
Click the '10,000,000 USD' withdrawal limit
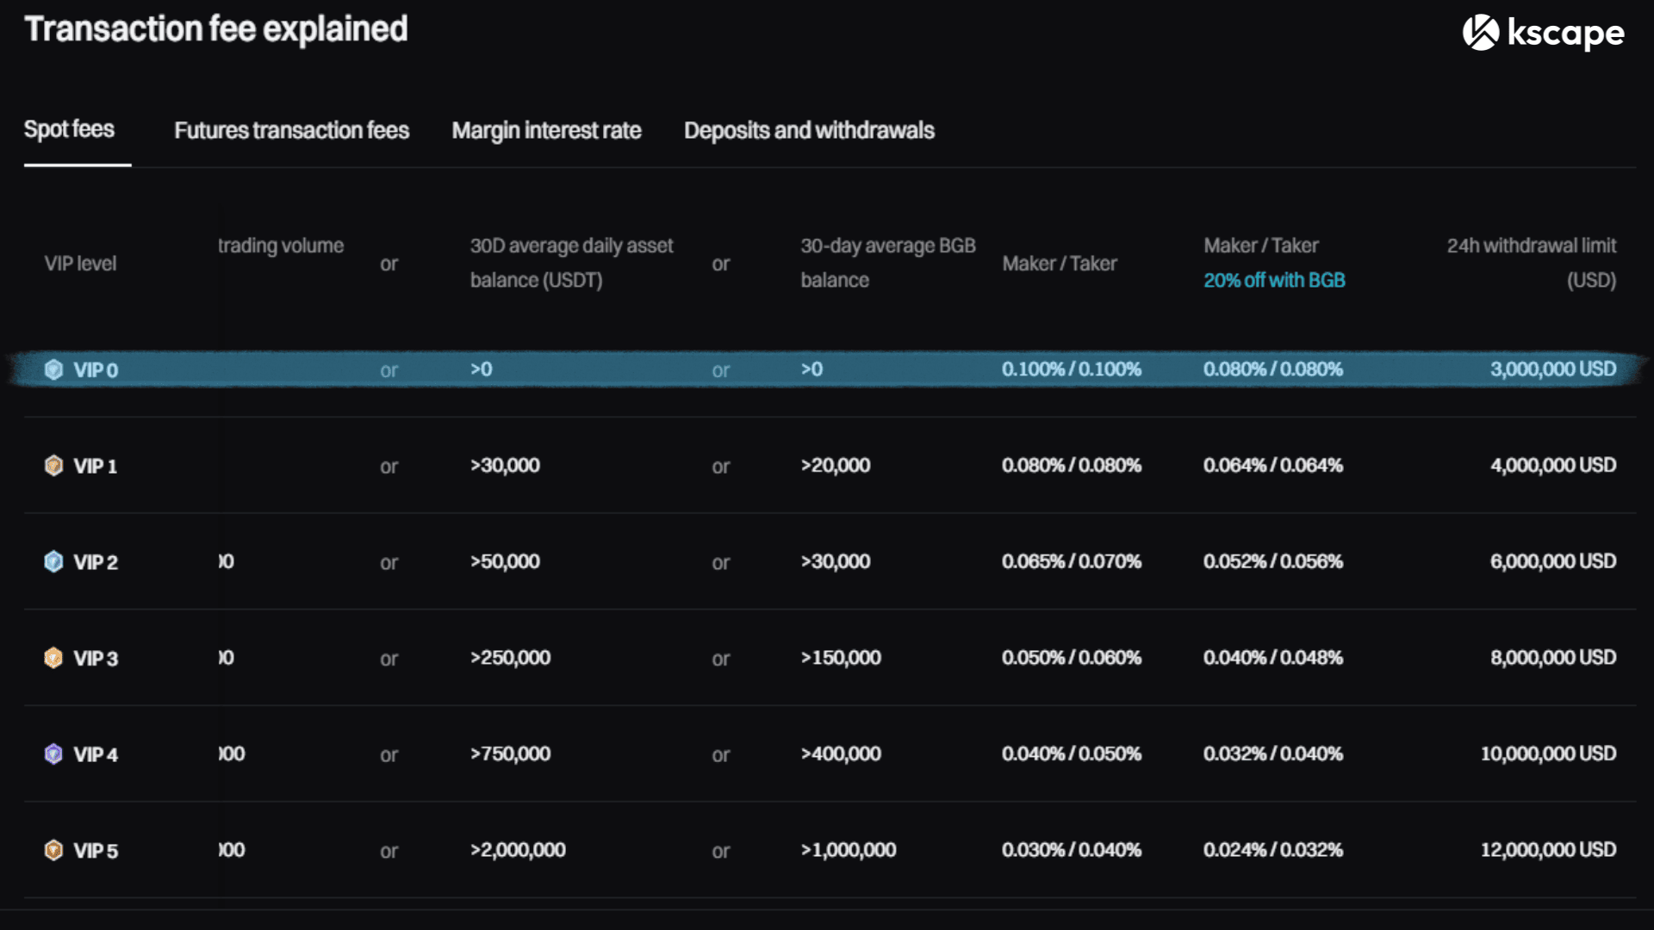coord(1548,753)
